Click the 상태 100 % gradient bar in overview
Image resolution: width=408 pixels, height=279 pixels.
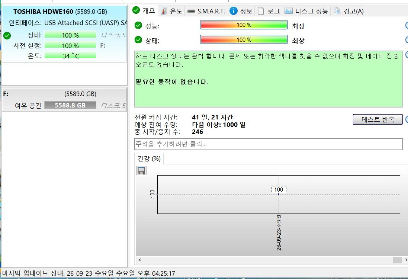[x=244, y=39]
